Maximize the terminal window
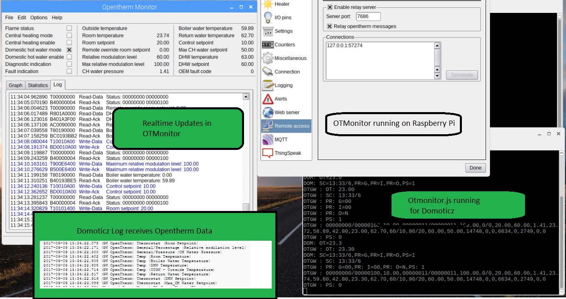This screenshot has height=299, width=566. (549, 134)
